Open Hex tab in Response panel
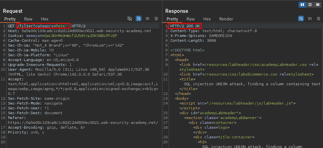 (207, 19)
